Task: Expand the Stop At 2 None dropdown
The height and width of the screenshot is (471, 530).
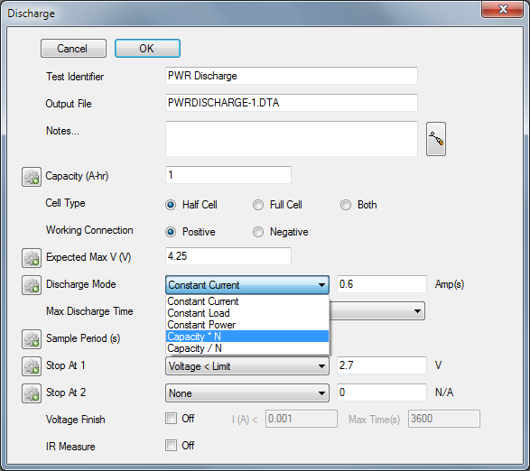Action: point(247,392)
